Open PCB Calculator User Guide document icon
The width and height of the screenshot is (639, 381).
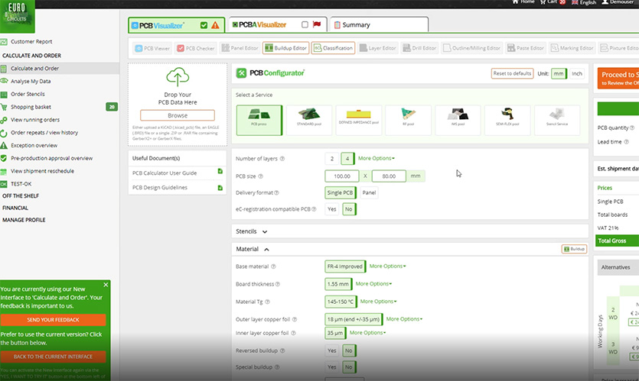pyautogui.click(x=220, y=173)
